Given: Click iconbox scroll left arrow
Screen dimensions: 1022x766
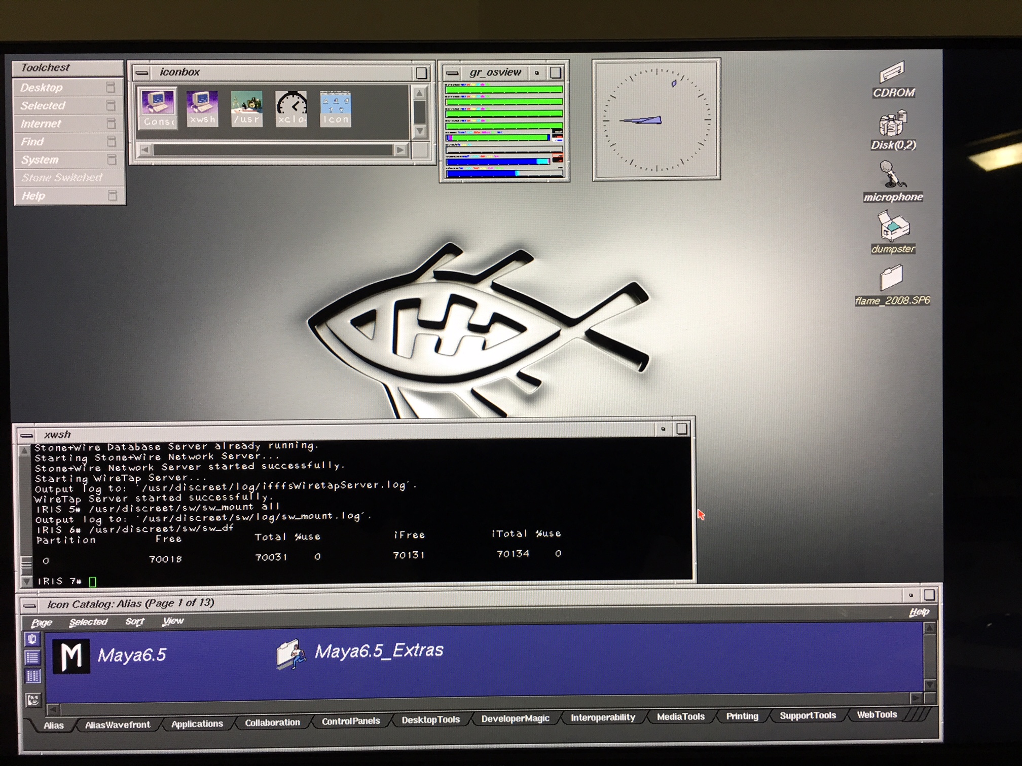Looking at the screenshot, I should [145, 150].
